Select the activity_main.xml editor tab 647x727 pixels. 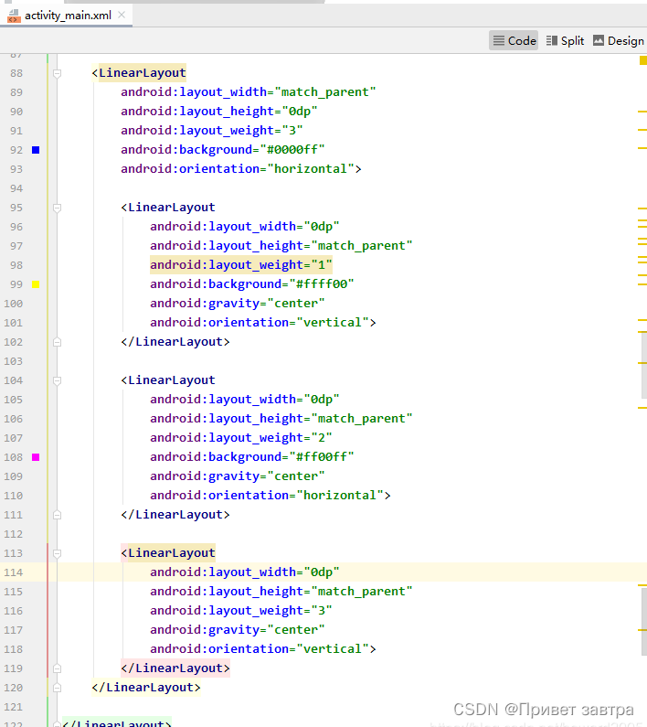coord(67,16)
